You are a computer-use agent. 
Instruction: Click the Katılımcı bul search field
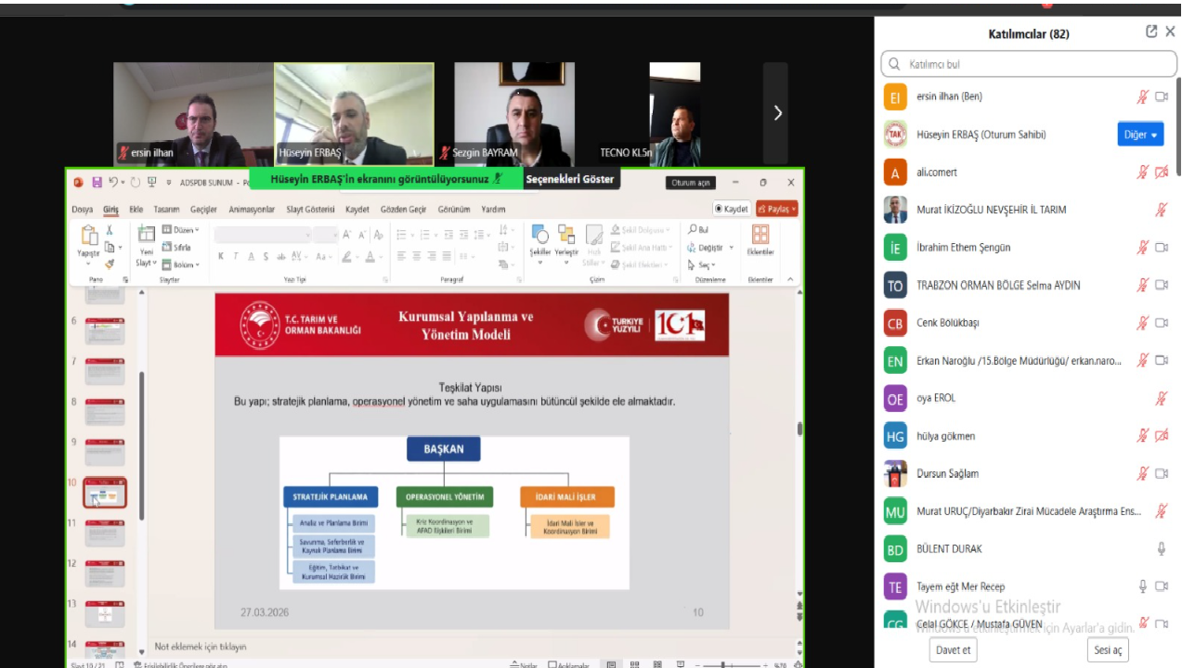(x=1029, y=65)
